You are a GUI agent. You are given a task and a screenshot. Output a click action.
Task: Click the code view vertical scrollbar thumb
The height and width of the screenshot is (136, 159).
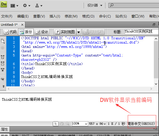(156, 59)
